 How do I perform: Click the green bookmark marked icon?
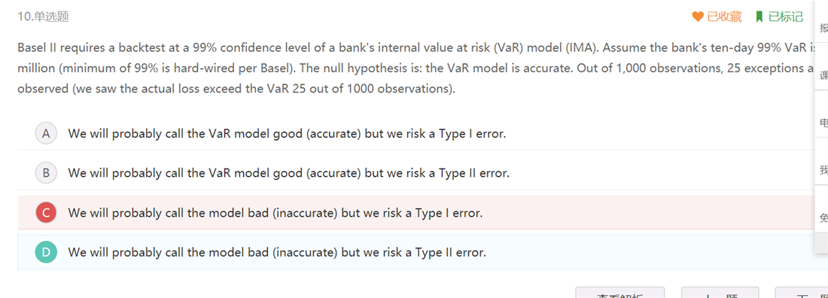pos(760,17)
